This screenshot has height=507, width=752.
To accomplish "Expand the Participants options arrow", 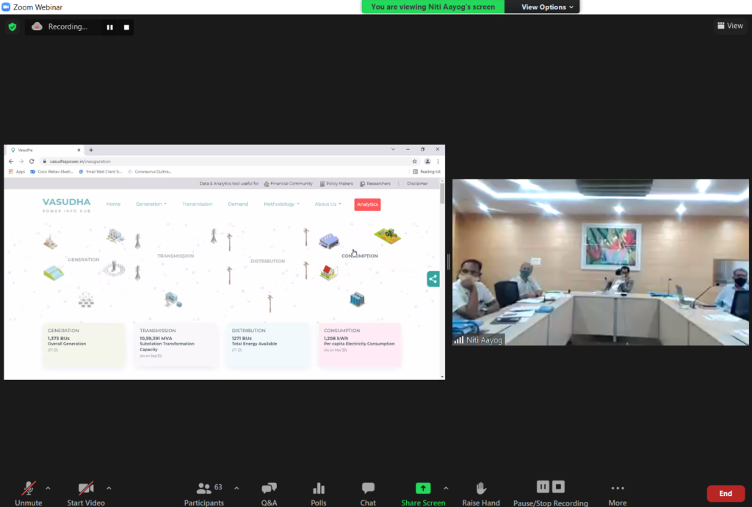I will [236, 489].
